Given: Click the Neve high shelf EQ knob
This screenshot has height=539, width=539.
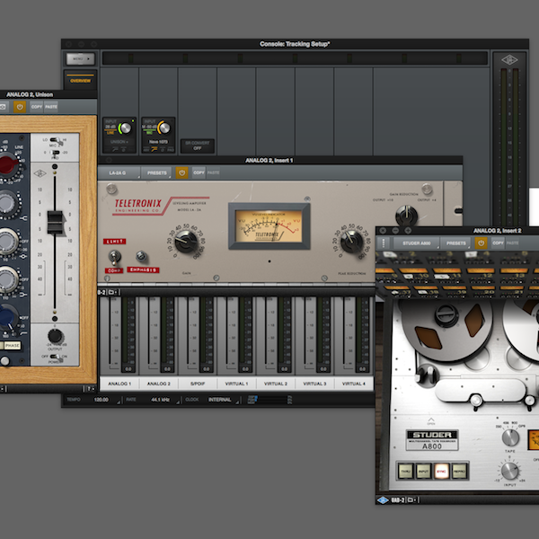Looking at the screenshot, I should (7, 203).
